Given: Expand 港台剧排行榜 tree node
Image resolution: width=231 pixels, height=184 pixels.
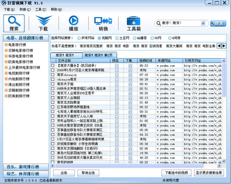Looking at the screenshot, I should click(6, 84).
